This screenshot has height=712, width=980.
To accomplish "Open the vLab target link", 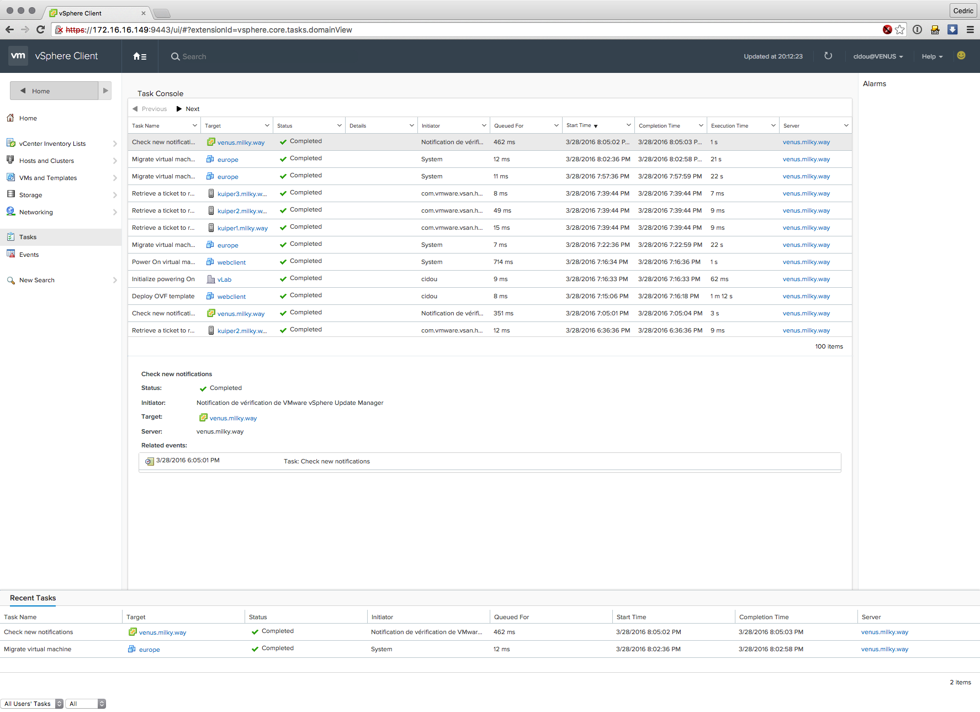I will [224, 279].
